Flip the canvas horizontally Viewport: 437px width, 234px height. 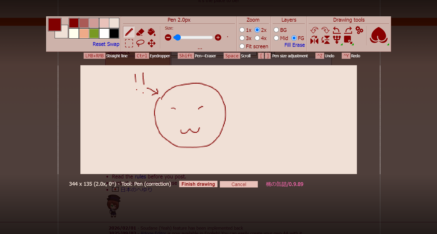click(314, 40)
